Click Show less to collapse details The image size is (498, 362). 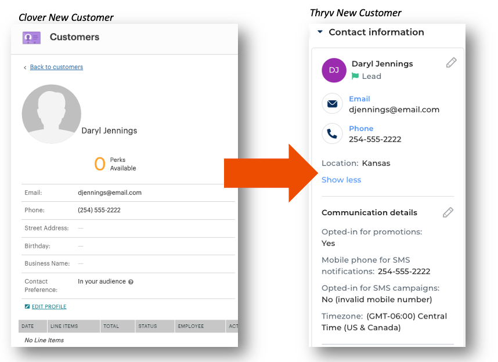click(341, 180)
